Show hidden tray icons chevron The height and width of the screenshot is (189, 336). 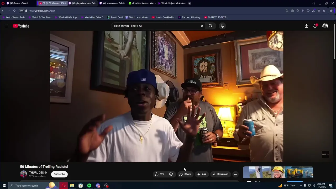click(x=301, y=186)
